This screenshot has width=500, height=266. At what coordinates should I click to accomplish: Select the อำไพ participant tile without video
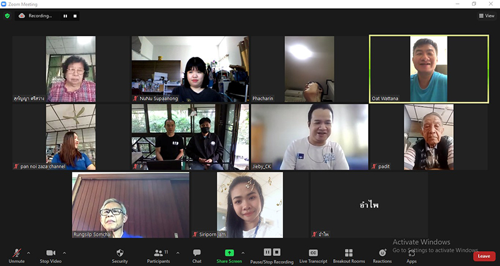369,205
